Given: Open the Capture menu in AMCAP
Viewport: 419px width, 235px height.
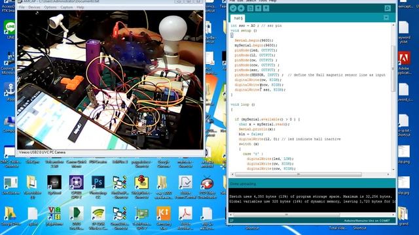Looking at the screenshot, I should (66, 7).
